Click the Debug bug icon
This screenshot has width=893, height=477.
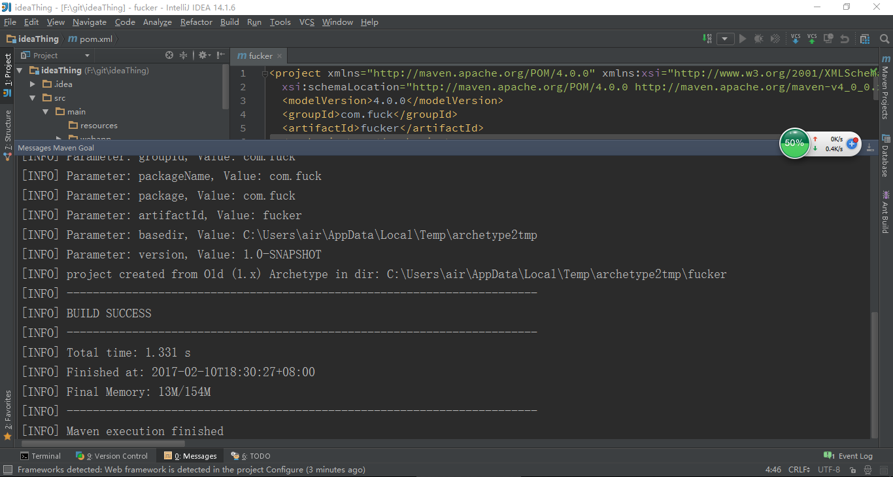(758, 39)
